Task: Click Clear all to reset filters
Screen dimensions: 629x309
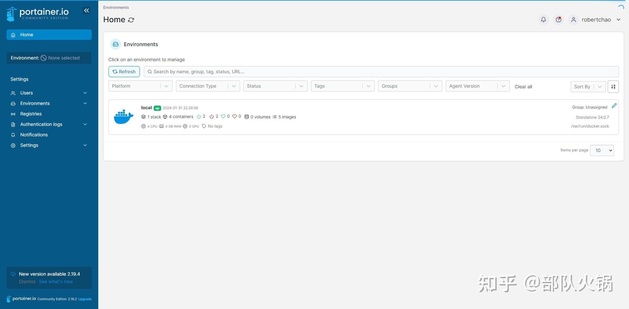Action: point(523,87)
